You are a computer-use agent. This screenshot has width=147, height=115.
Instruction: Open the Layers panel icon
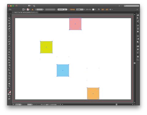(138, 57)
